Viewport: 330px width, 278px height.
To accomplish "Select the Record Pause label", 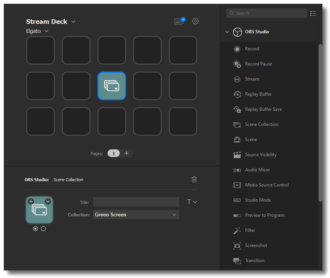I will [258, 64].
